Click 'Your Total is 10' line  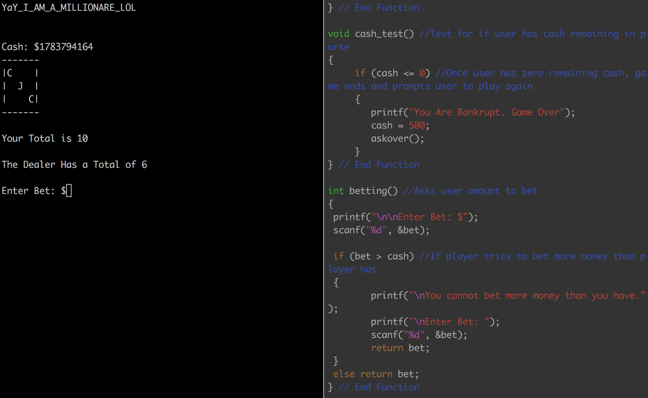coord(45,139)
